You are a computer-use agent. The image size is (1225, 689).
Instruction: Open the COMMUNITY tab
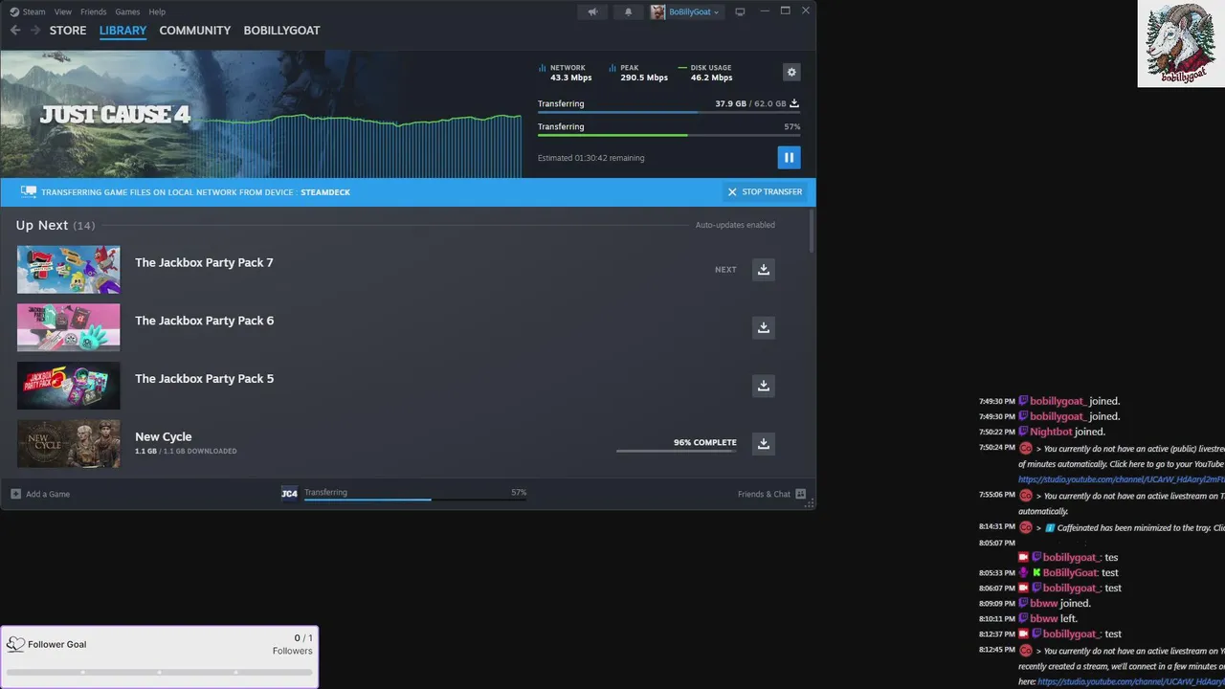tap(195, 31)
